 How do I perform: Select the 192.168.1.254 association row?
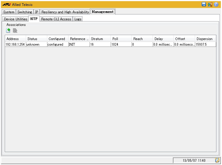(x=15, y=44)
